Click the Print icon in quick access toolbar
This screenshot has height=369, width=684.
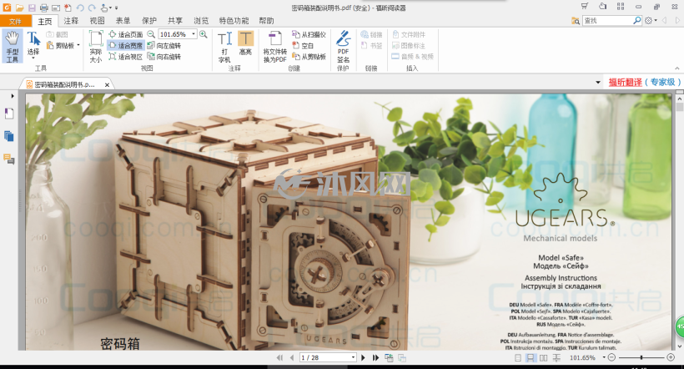[x=43, y=8]
